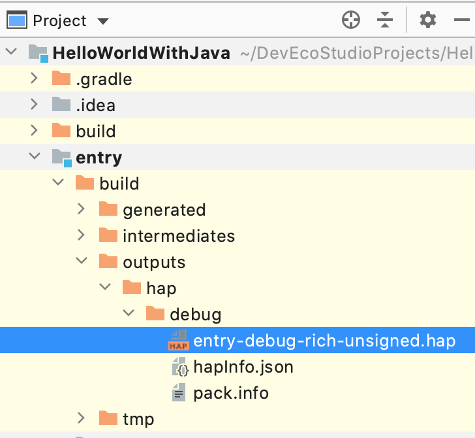The image size is (475, 438).
Task: Select the build label under entry
Action: pos(119,184)
